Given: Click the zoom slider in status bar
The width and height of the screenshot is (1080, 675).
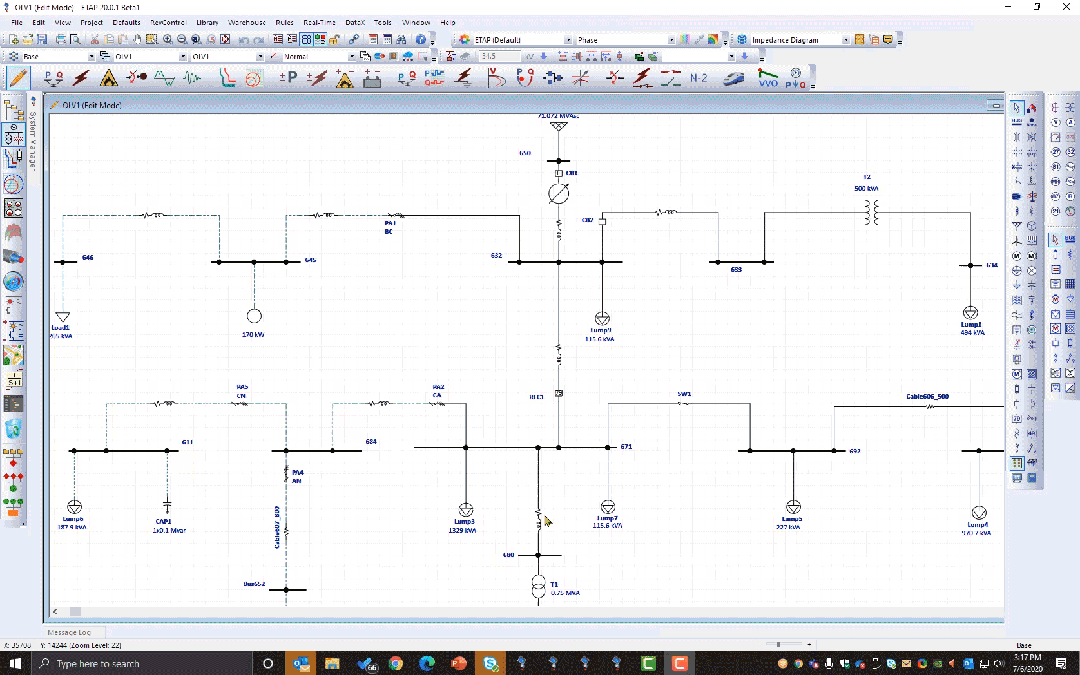Looking at the screenshot, I should [x=778, y=644].
